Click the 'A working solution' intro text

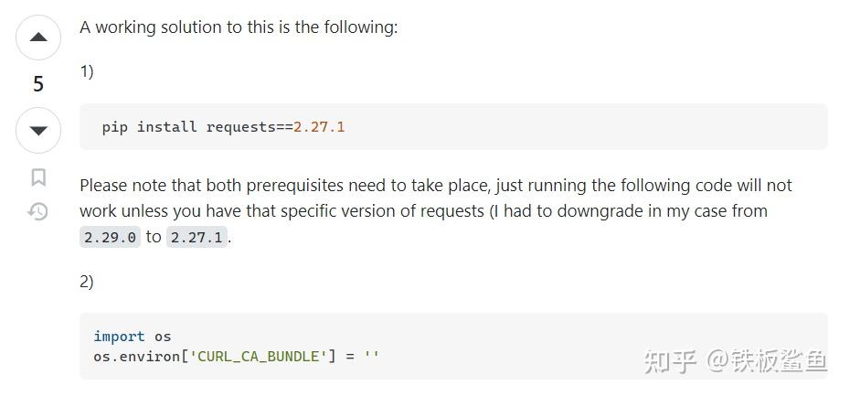click(x=239, y=27)
